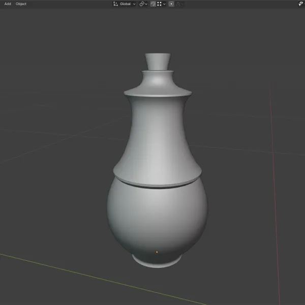Click the red X axis line
The height and width of the screenshot is (305, 305).
(274, 195)
